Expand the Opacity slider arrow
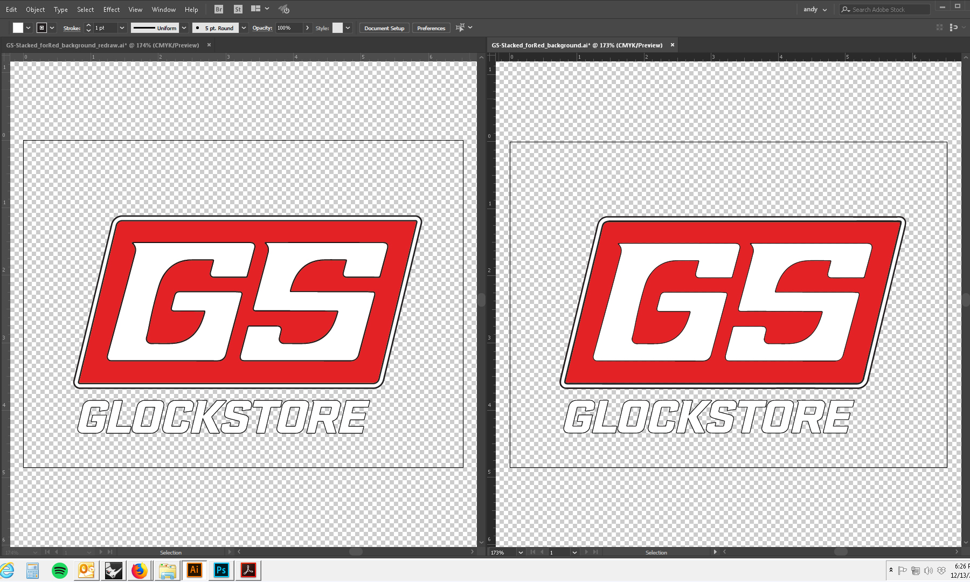The width and height of the screenshot is (970, 582). coord(307,27)
